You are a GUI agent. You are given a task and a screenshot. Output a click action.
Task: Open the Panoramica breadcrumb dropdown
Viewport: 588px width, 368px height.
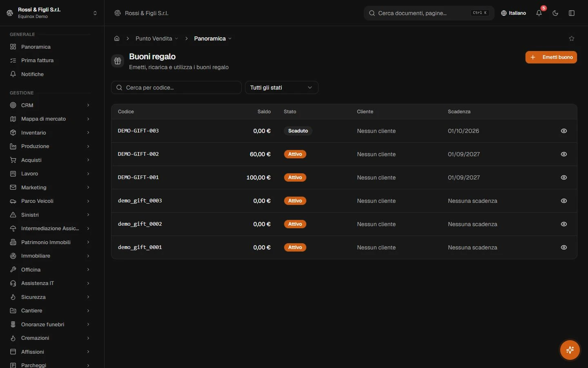[x=213, y=38]
